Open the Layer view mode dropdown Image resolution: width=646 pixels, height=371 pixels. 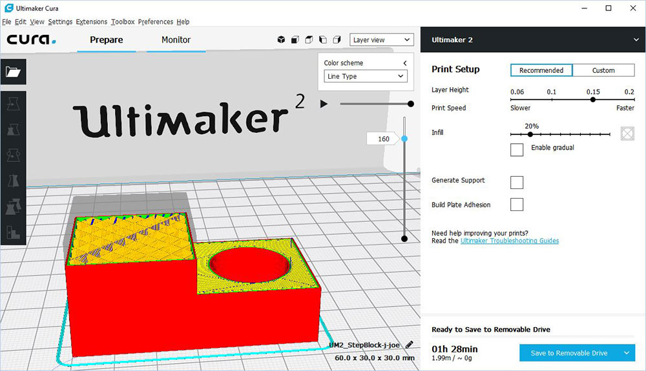click(x=381, y=40)
